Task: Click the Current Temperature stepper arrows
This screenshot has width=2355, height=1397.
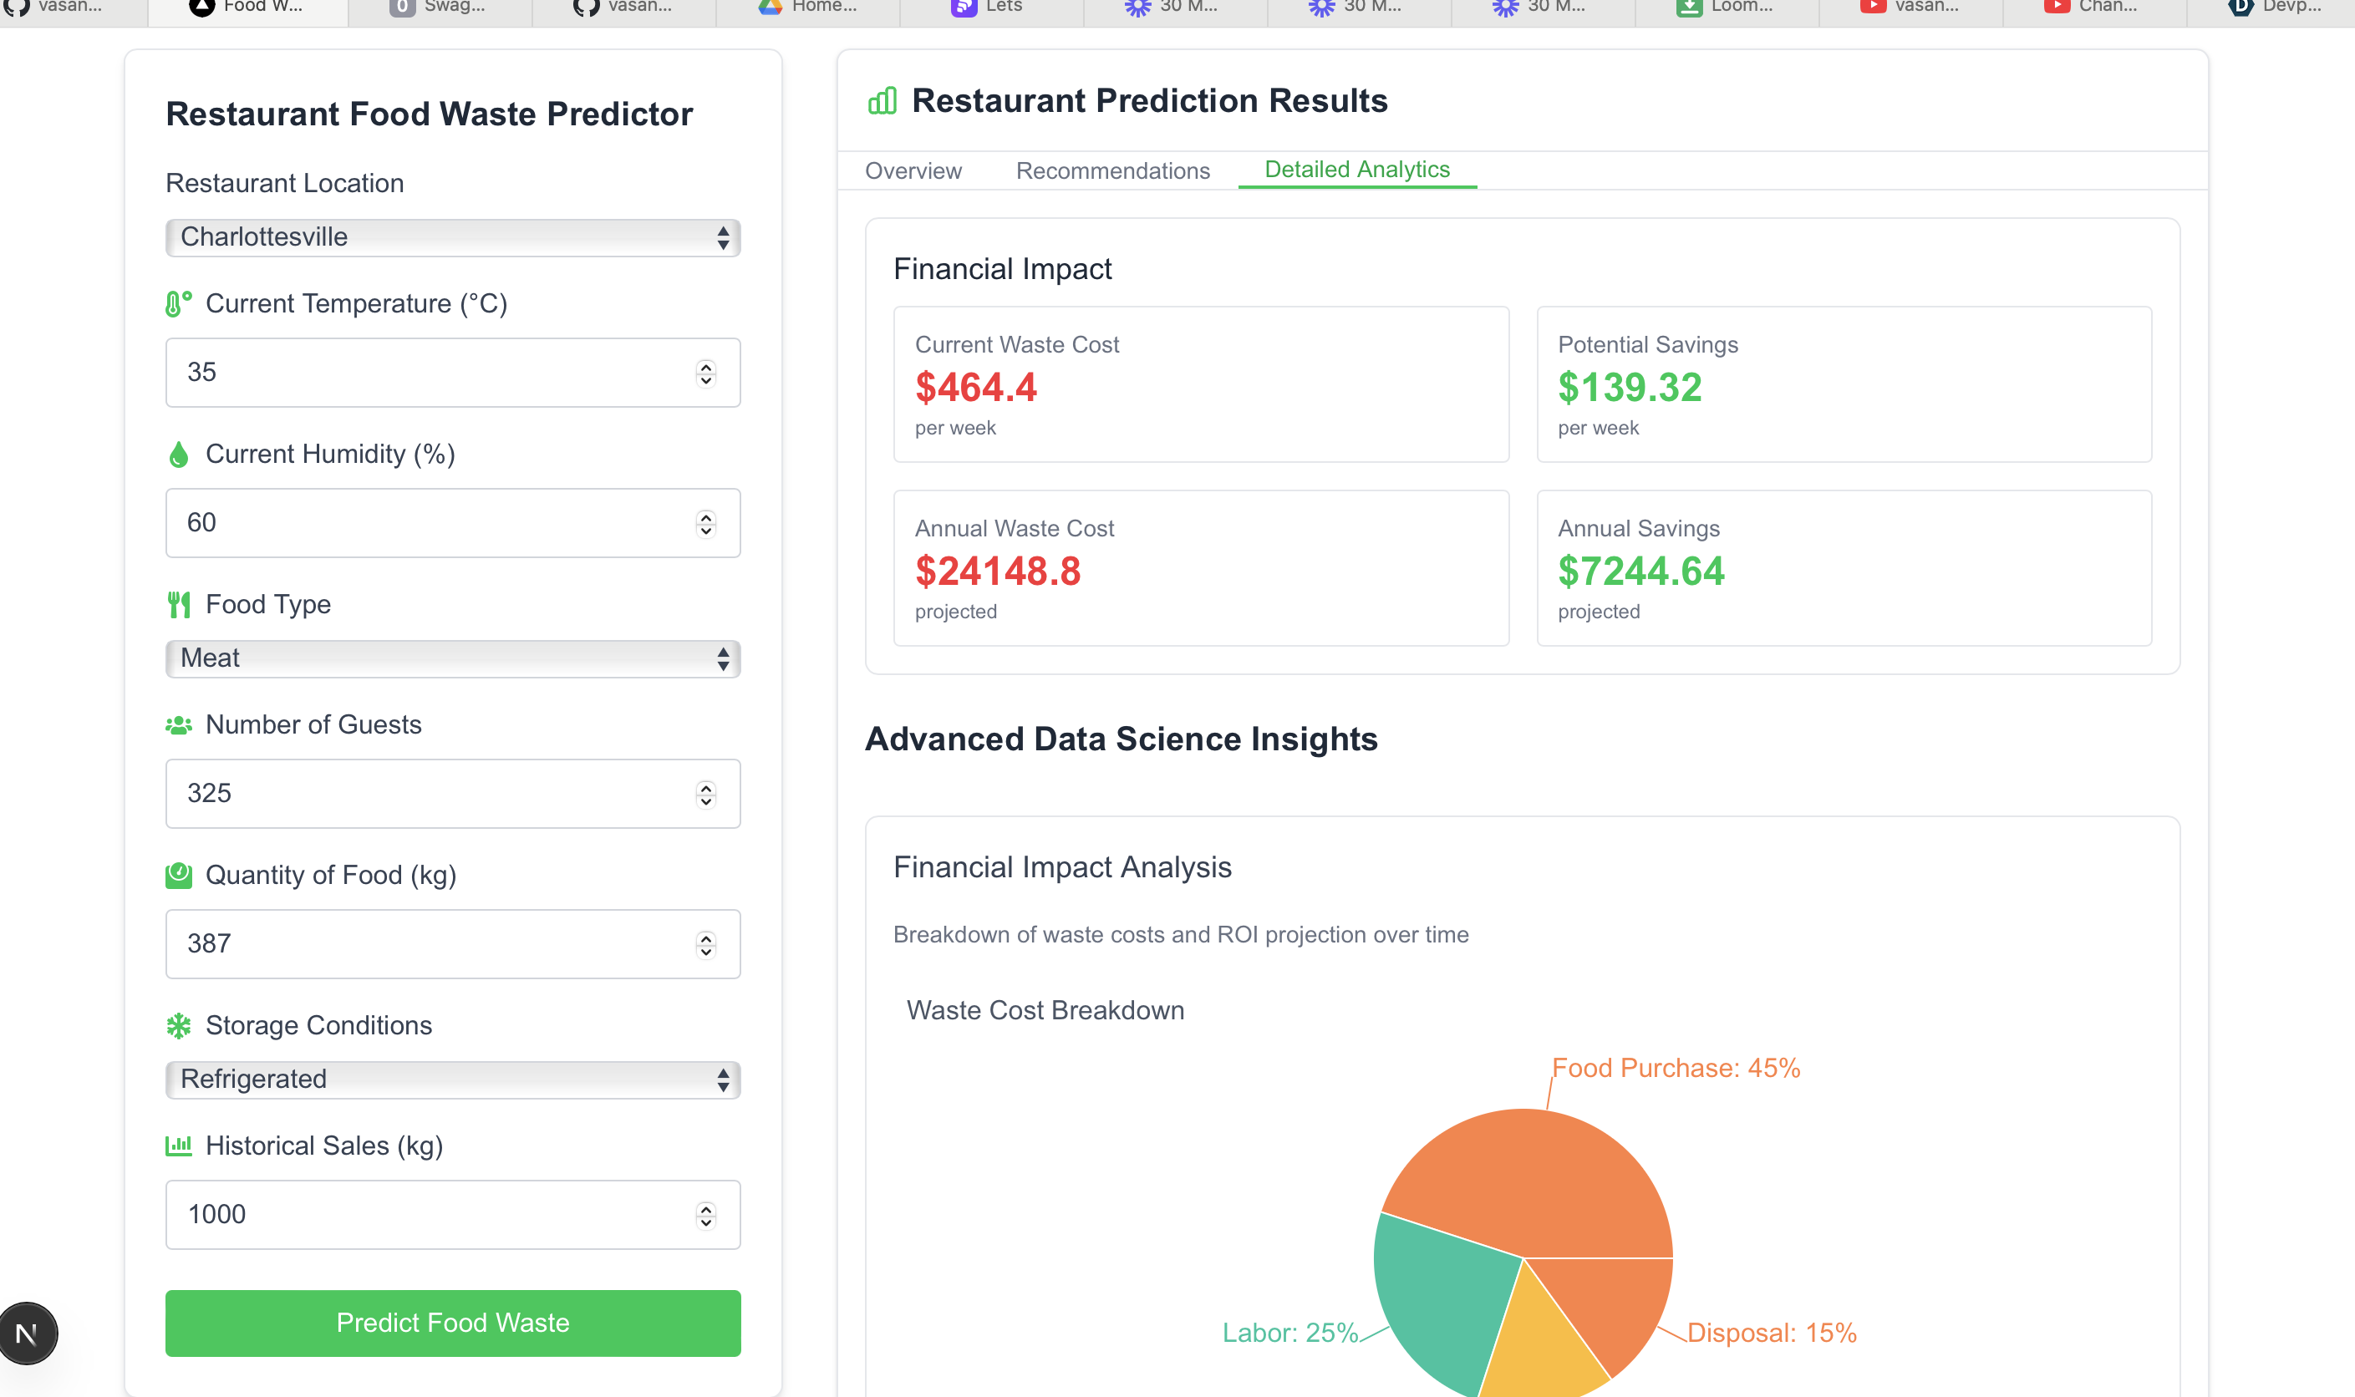Action: pos(705,373)
